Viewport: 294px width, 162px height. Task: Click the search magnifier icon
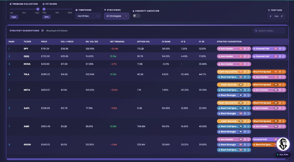click(x=256, y=31)
